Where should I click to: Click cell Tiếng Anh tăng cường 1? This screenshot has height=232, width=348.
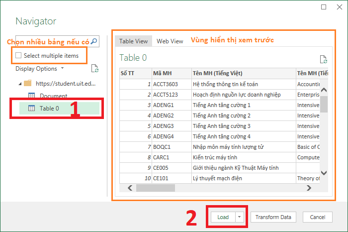click(x=244, y=105)
